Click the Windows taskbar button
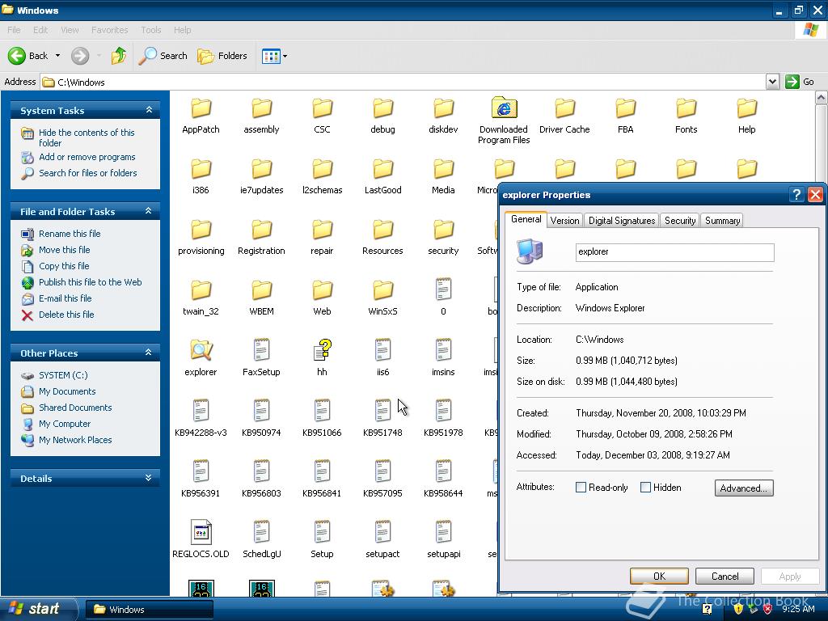This screenshot has width=828, height=621. [x=150, y=610]
